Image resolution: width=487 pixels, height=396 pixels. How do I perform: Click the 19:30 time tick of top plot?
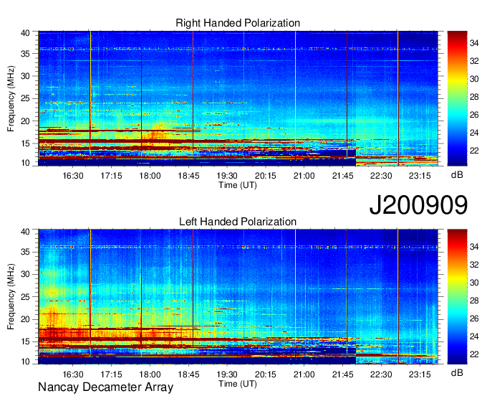tap(227, 176)
